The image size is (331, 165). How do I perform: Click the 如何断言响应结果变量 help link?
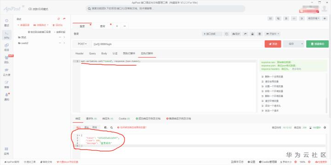point(132,127)
